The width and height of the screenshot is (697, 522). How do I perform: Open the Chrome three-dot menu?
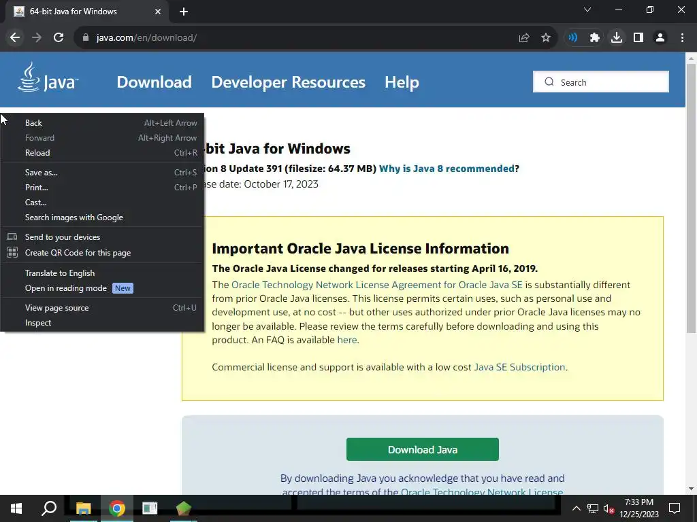coord(682,38)
